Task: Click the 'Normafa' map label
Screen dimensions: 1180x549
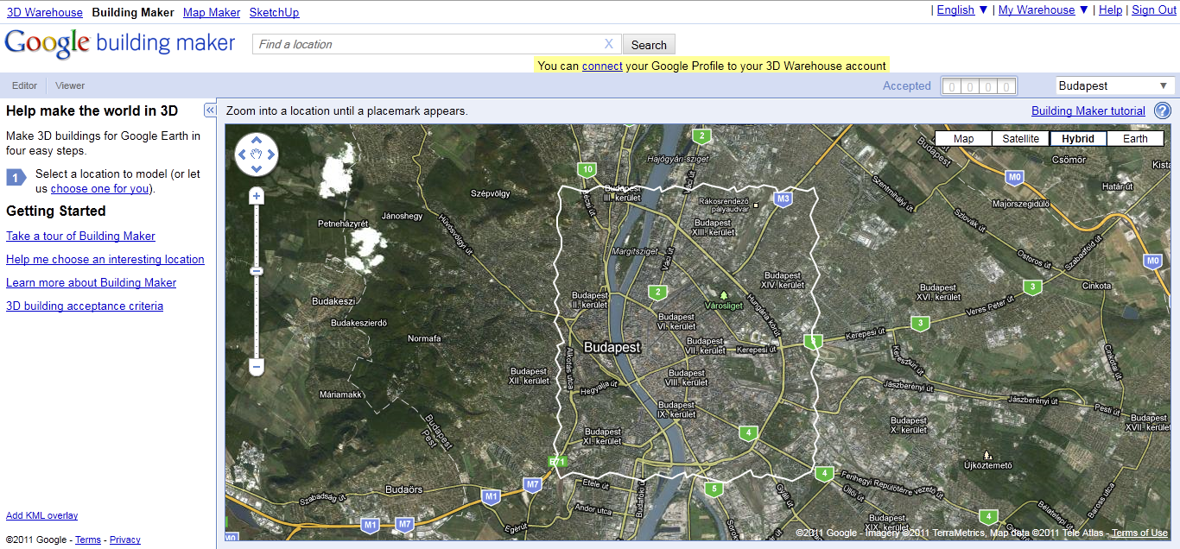Action: [424, 338]
